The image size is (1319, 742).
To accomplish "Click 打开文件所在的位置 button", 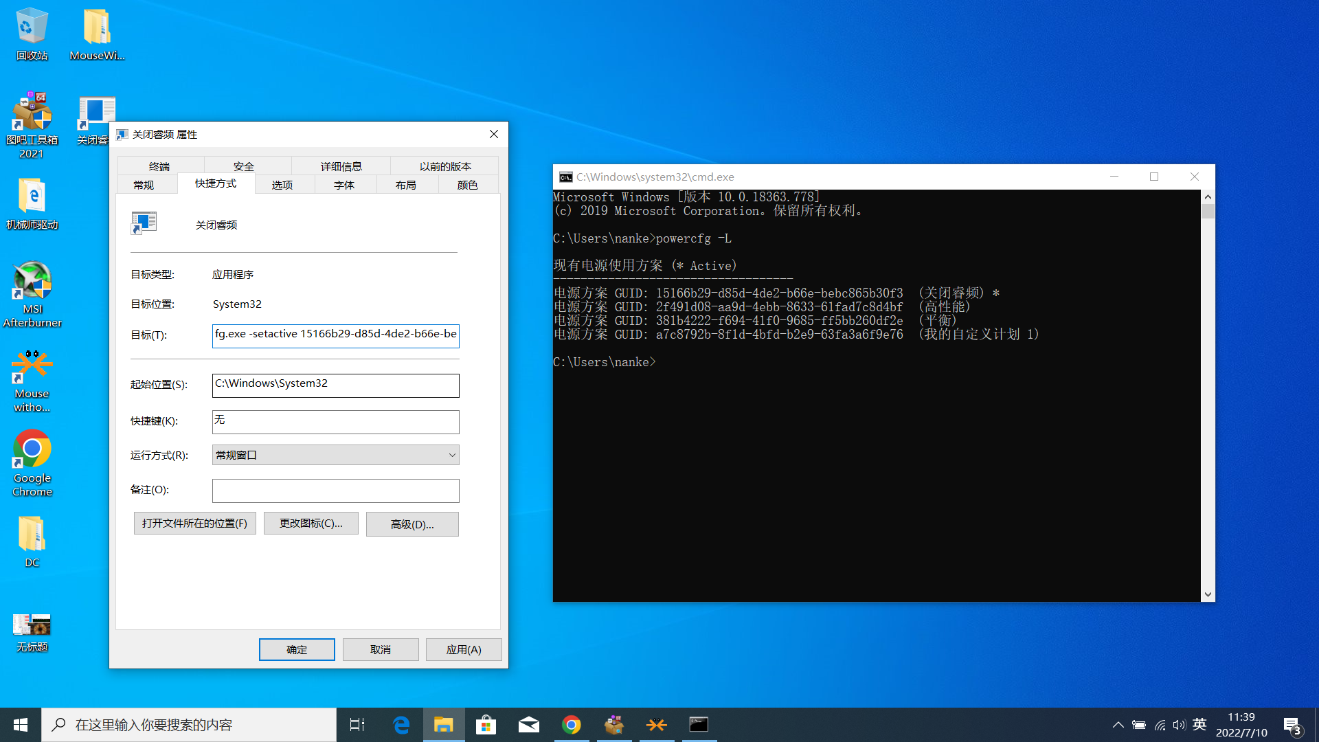I will pos(194,524).
